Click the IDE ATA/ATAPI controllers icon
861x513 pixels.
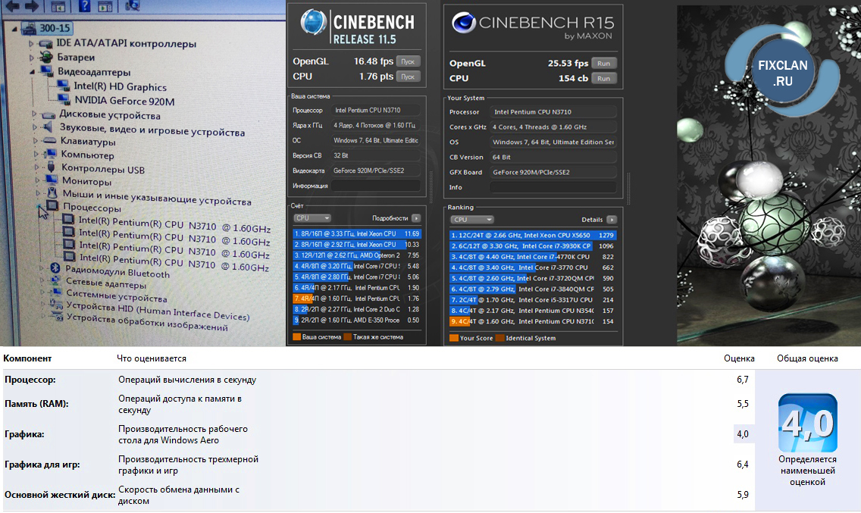(x=46, y=43)
